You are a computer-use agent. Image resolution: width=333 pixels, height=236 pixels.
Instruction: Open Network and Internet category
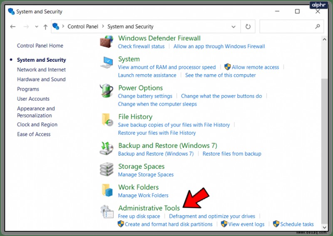(41, 70)
